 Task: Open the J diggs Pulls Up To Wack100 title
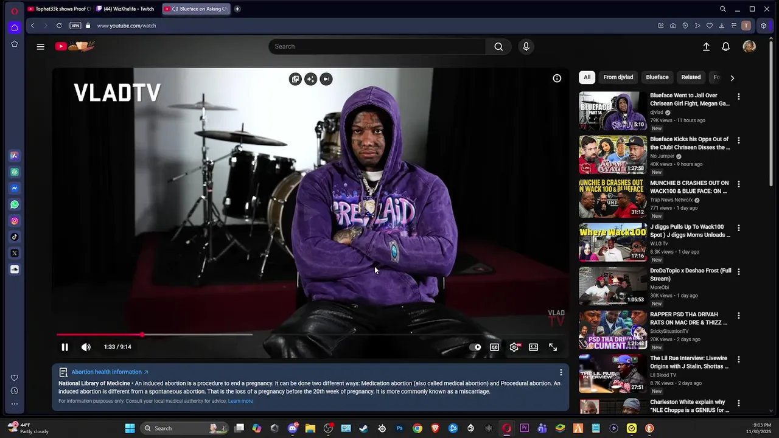pos(690,231)
